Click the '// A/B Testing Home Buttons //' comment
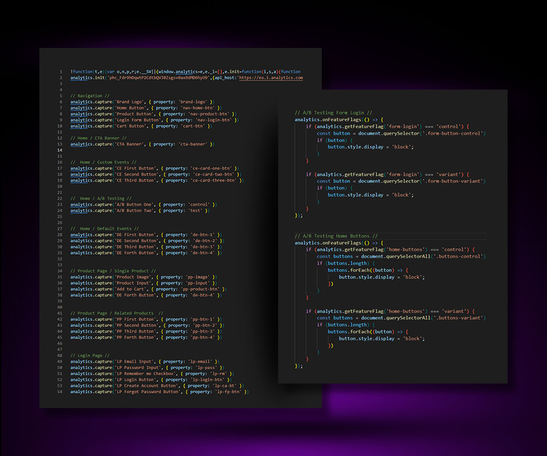 pos(336,236)
